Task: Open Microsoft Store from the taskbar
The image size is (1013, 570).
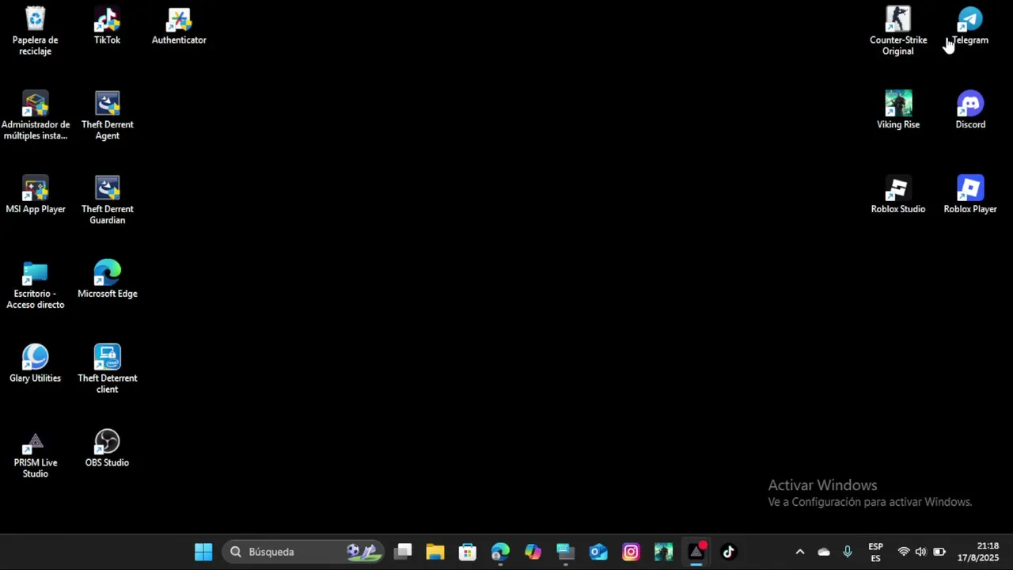Action: point(468,552)
